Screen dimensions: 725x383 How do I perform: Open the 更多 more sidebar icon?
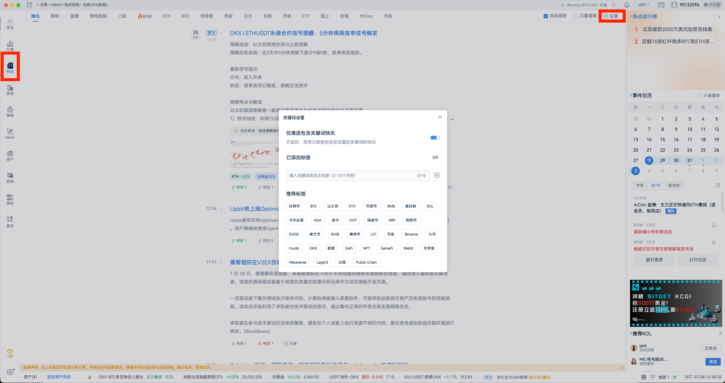(10, 222)
